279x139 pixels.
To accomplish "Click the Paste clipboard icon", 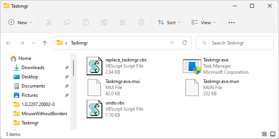I will coord(86,23).
